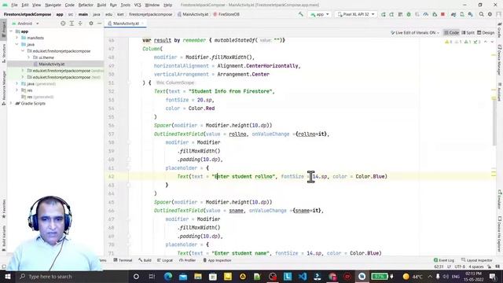503x283 pixels.
Task: Toggle the Structure tool window button
Action: coord(3,53)
